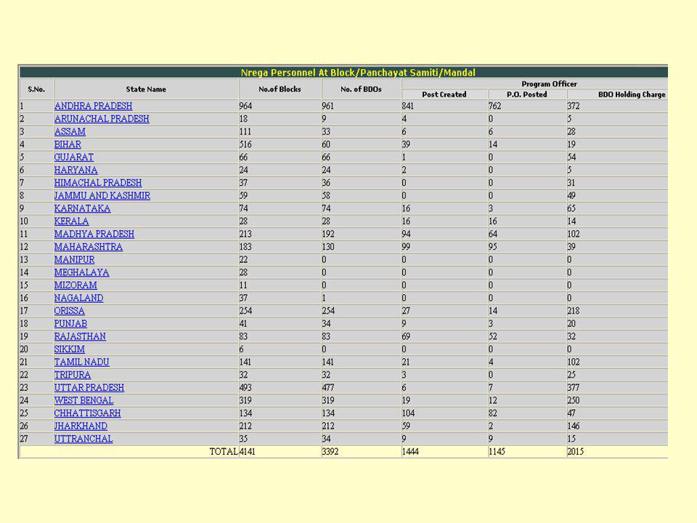Select the ORISSA link

[x=70, y=312]
